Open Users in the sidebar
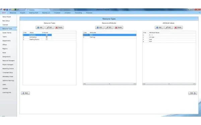Screen dimensions: 201x125 pos(4,84)
